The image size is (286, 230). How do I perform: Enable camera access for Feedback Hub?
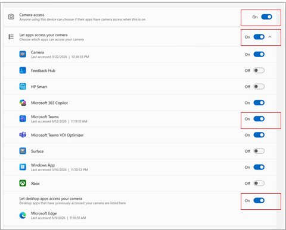point(259,70)
